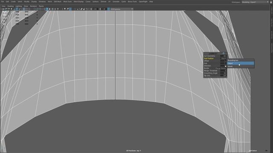This screenshot has width=273, height=153.
Task: Toggle smooth shade all icon in panel toolbar
Action: pos(47,9)
